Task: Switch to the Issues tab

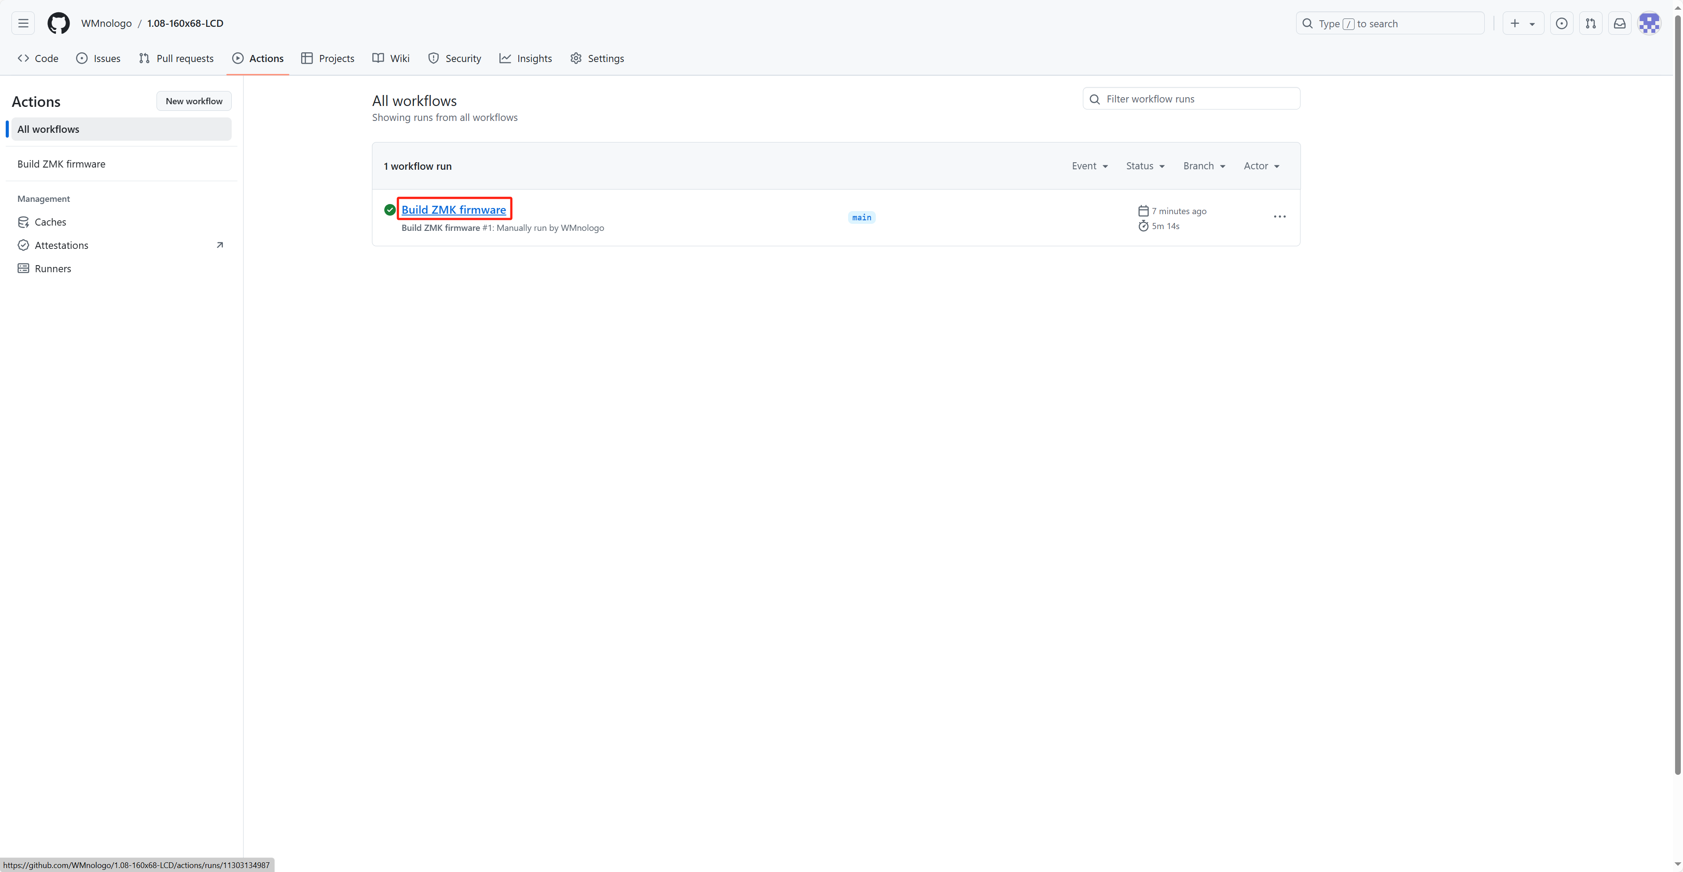Action: [98, 58]
